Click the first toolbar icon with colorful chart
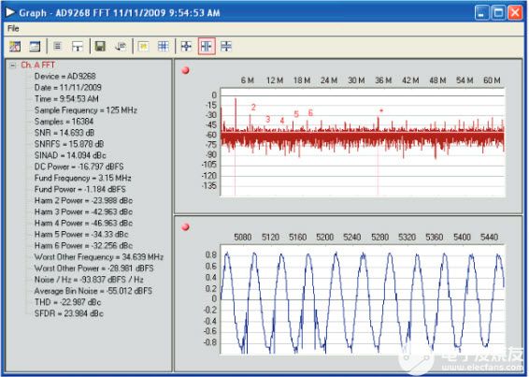529x377 pixels. pos(15,46)
